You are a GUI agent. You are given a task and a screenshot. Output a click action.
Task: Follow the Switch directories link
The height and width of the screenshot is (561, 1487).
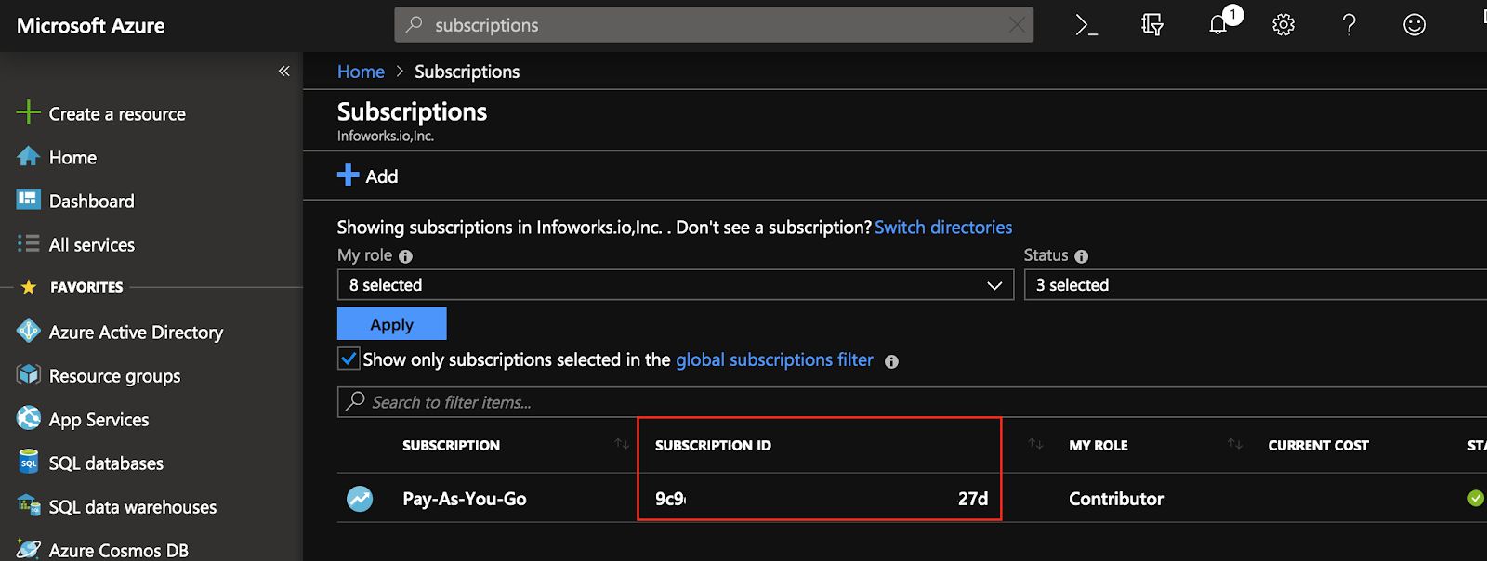pyautogui.click(x=943, y=227)
